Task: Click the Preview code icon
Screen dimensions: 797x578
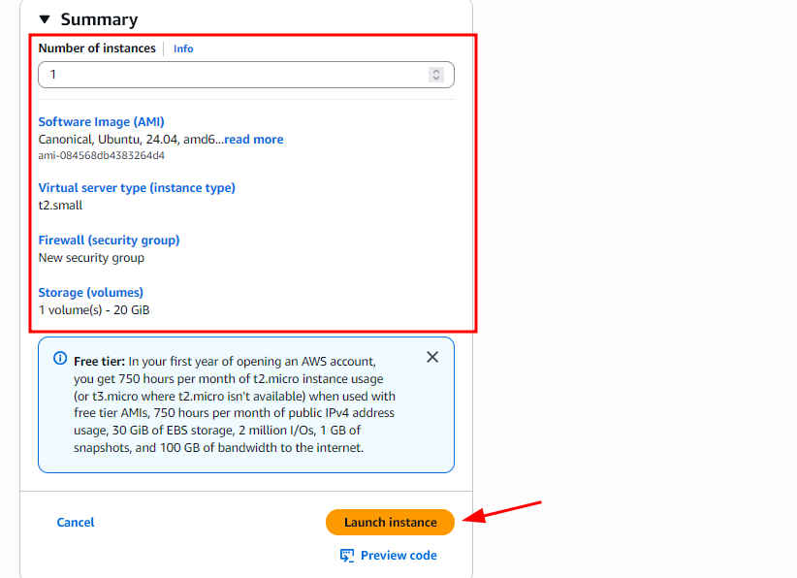Action: click(x=347, y=556)
